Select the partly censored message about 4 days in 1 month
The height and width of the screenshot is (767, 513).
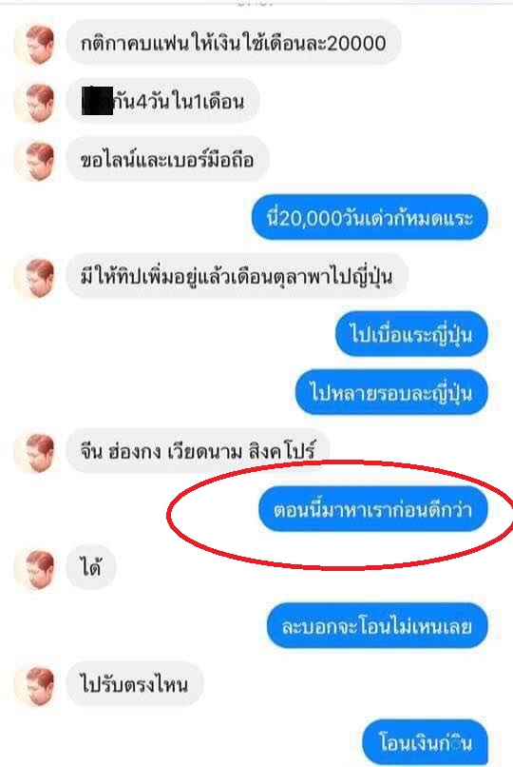click(x=162, y=101)
